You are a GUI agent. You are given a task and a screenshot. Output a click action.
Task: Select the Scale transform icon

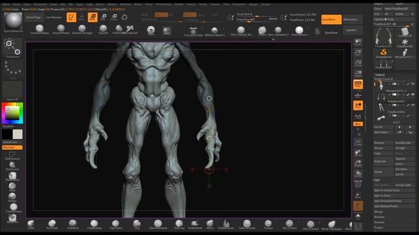tap(103, 18)
